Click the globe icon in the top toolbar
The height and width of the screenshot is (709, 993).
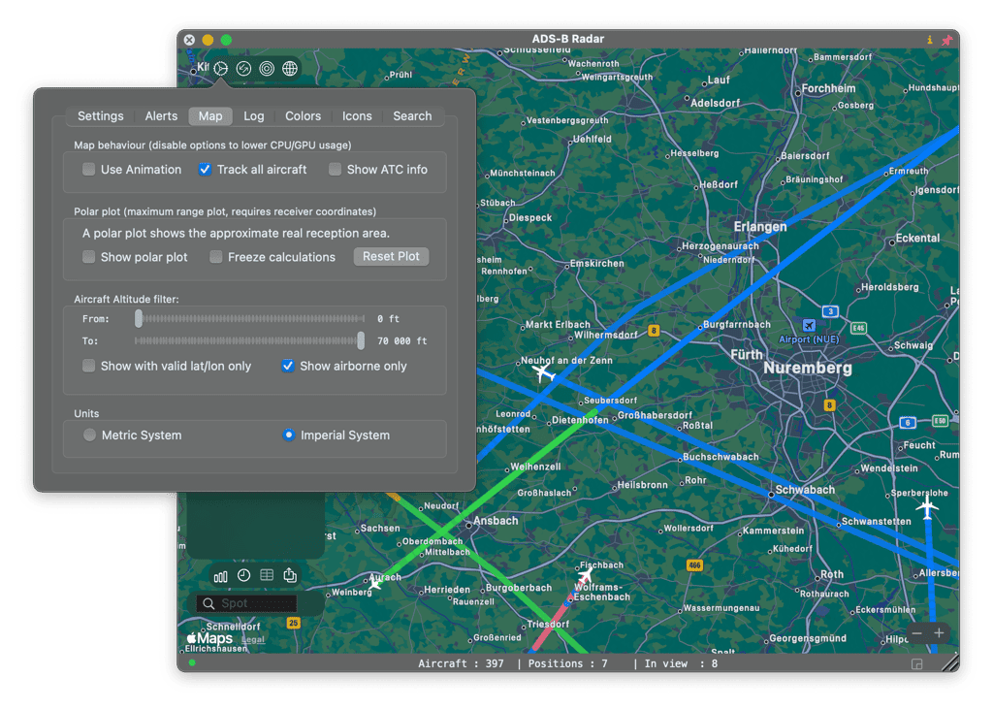pyautogui.click(x=289, y=68)
